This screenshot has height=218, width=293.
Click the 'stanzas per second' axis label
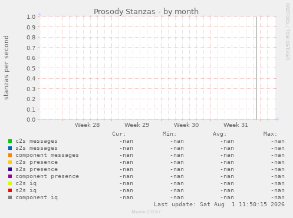pos(6,68)
